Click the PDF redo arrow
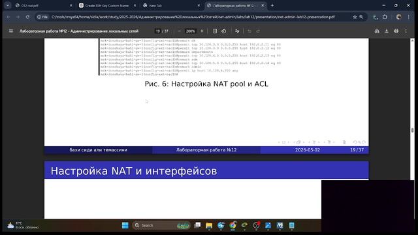 (258, 31)
